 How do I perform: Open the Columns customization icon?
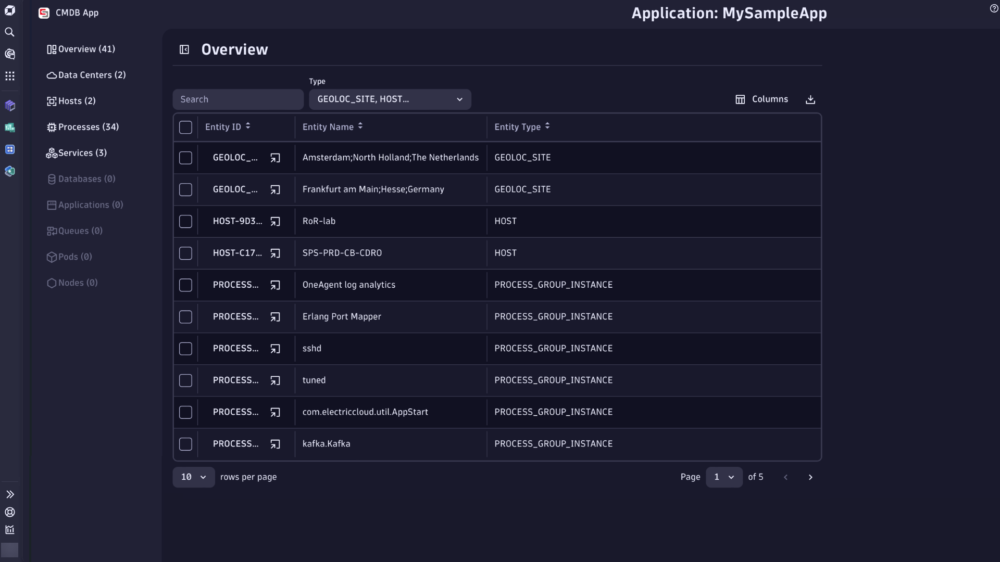[x=740, y=99]
